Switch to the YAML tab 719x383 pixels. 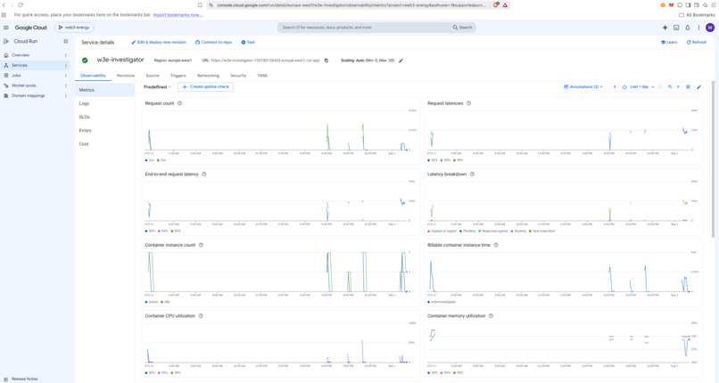tap(263, 76)
